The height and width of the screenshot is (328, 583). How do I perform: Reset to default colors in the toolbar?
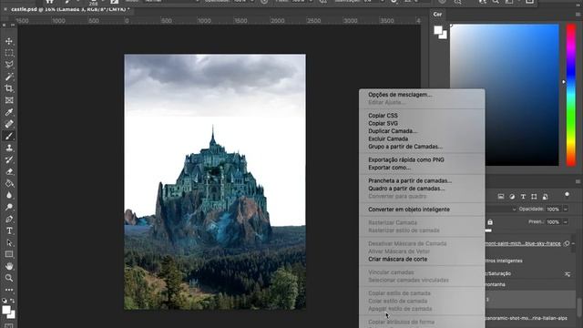tap(5, 301)
